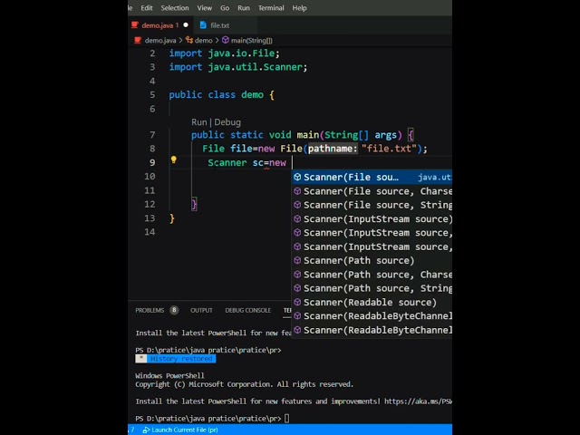The image size is (580, 435).
Task: Click the pathname: inlay hint on line 8
Action: click(x=333, y=149)
